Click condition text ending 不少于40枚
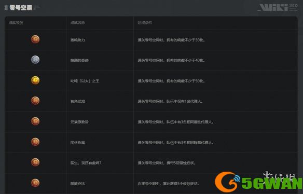 pos(171,61)
